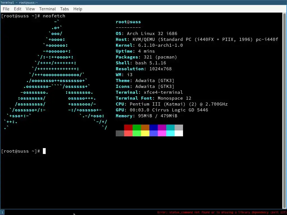
Task: Click the 'Icons: Adwaita [GTK3]' line
Action: tap(145, 87)
